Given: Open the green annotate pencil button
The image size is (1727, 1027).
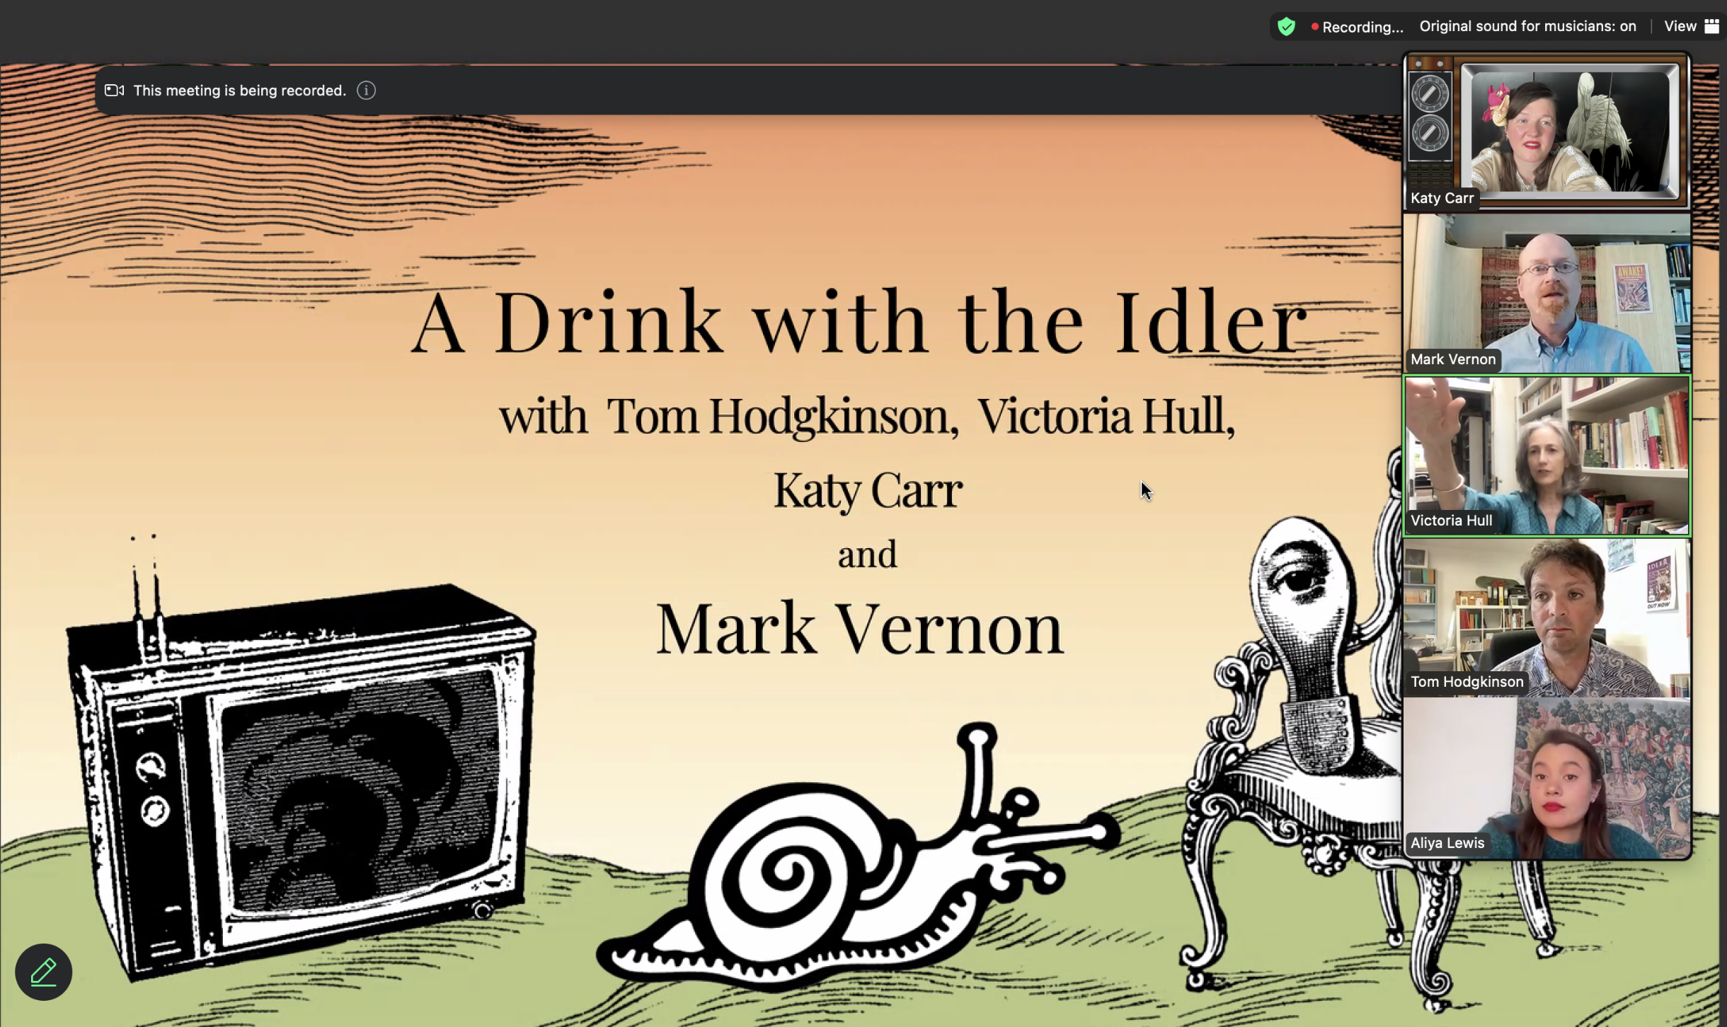Looking at the screenshot, I should coord(44,972).
